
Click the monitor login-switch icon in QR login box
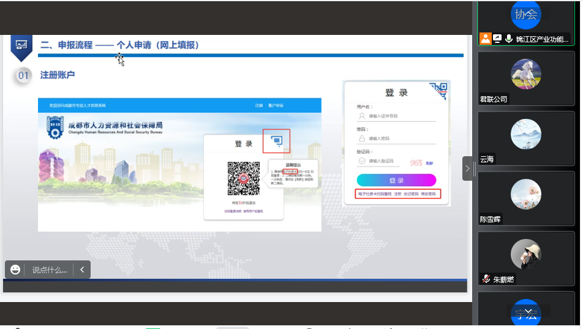277,141
